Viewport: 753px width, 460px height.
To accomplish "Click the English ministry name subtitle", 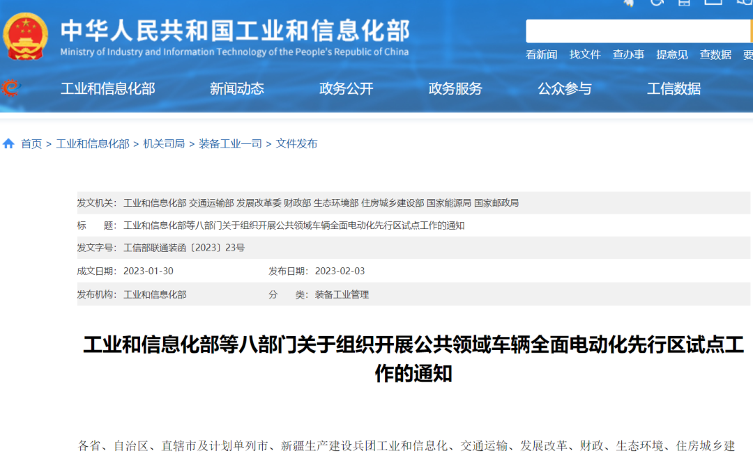I will pos(234,51).
